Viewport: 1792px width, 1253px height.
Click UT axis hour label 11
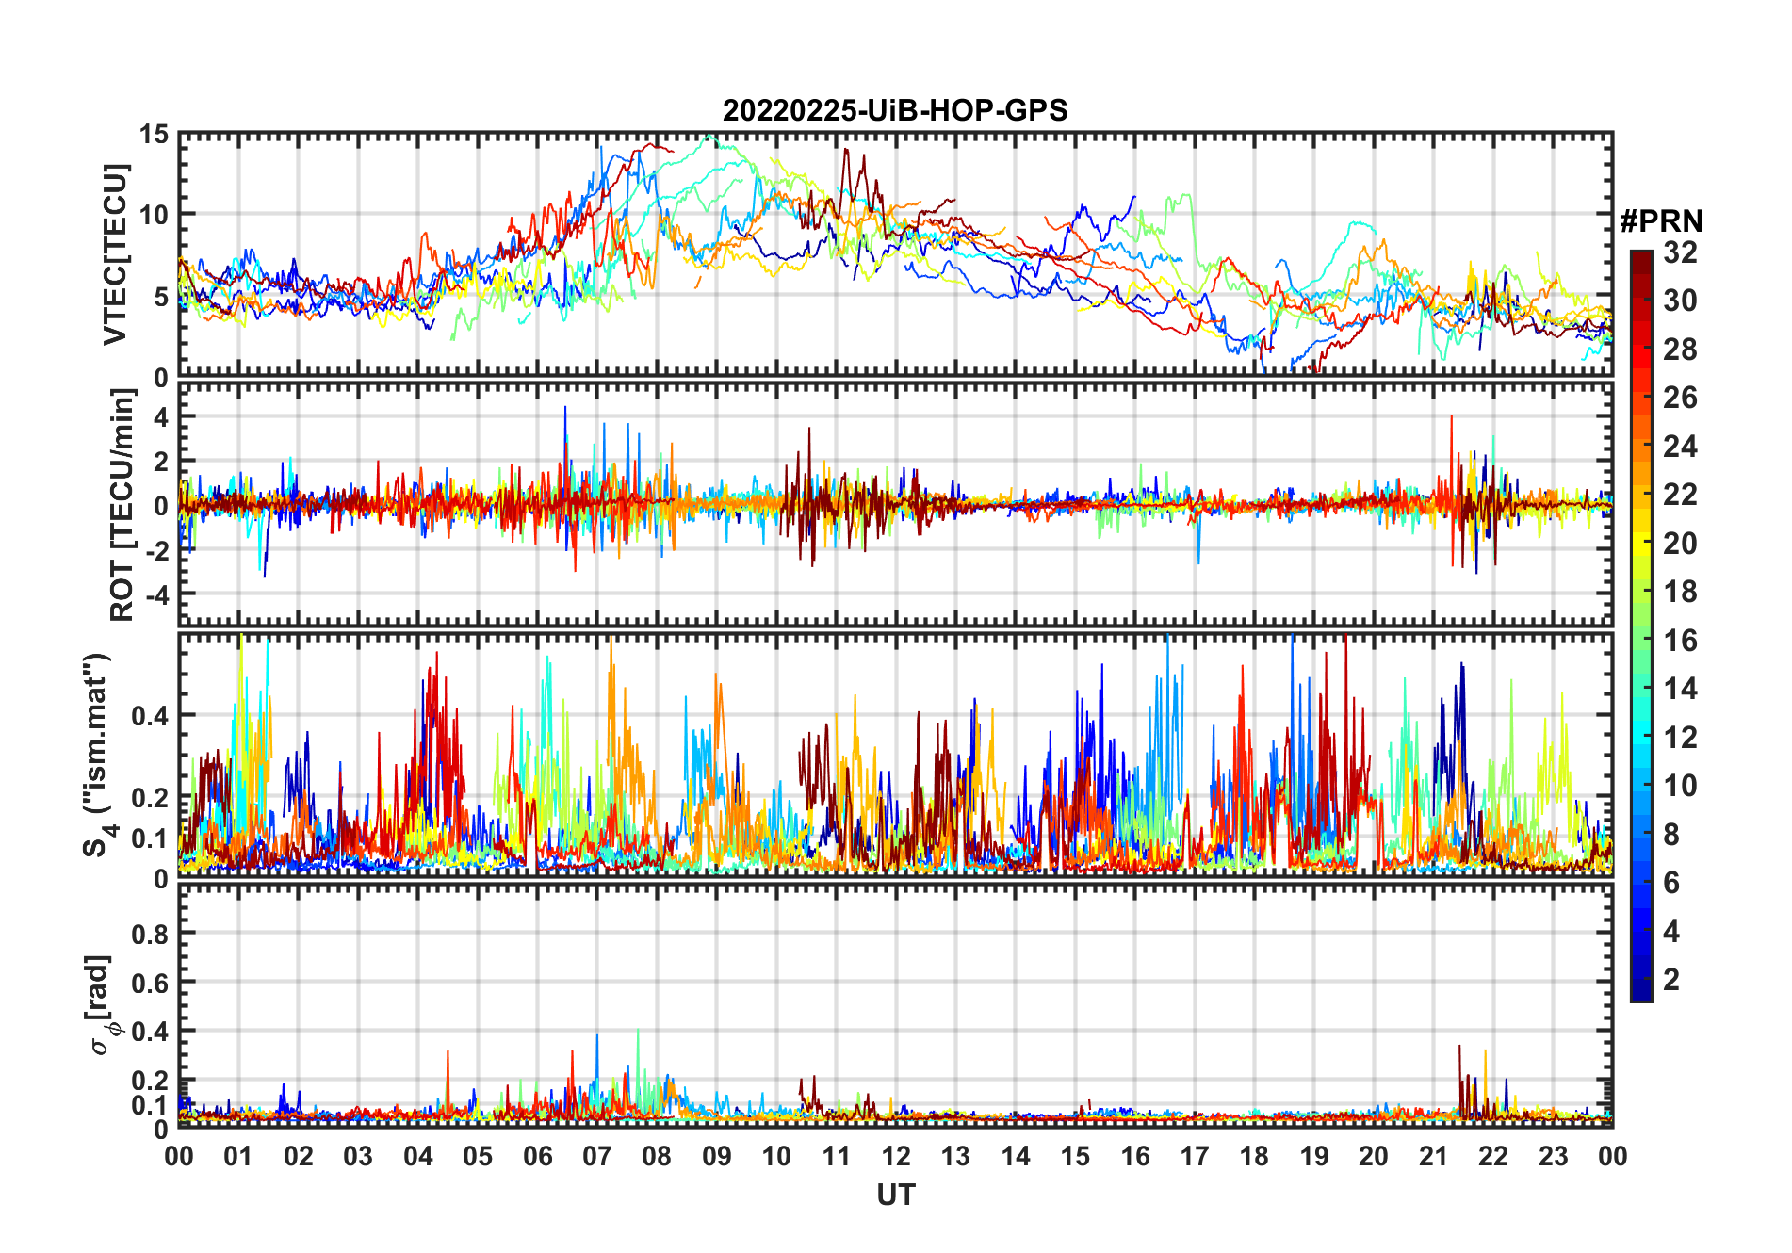tap(837, 1156)
